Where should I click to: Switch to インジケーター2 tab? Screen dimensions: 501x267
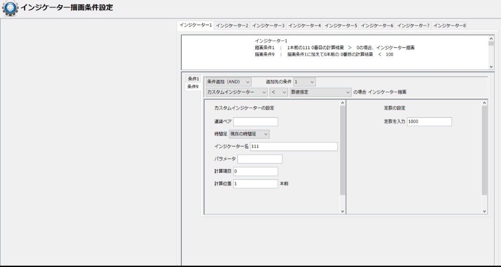(232, 26)
